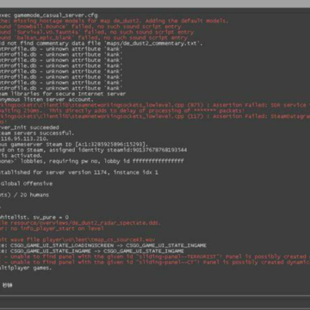The image size is (310, 310).
Task: Click the 'no info_player_start on level' line
Action: click(52, 228)
